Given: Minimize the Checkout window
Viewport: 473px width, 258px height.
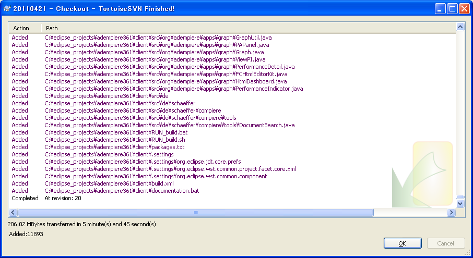Looking at the screenshot, I should pos(440,9).
